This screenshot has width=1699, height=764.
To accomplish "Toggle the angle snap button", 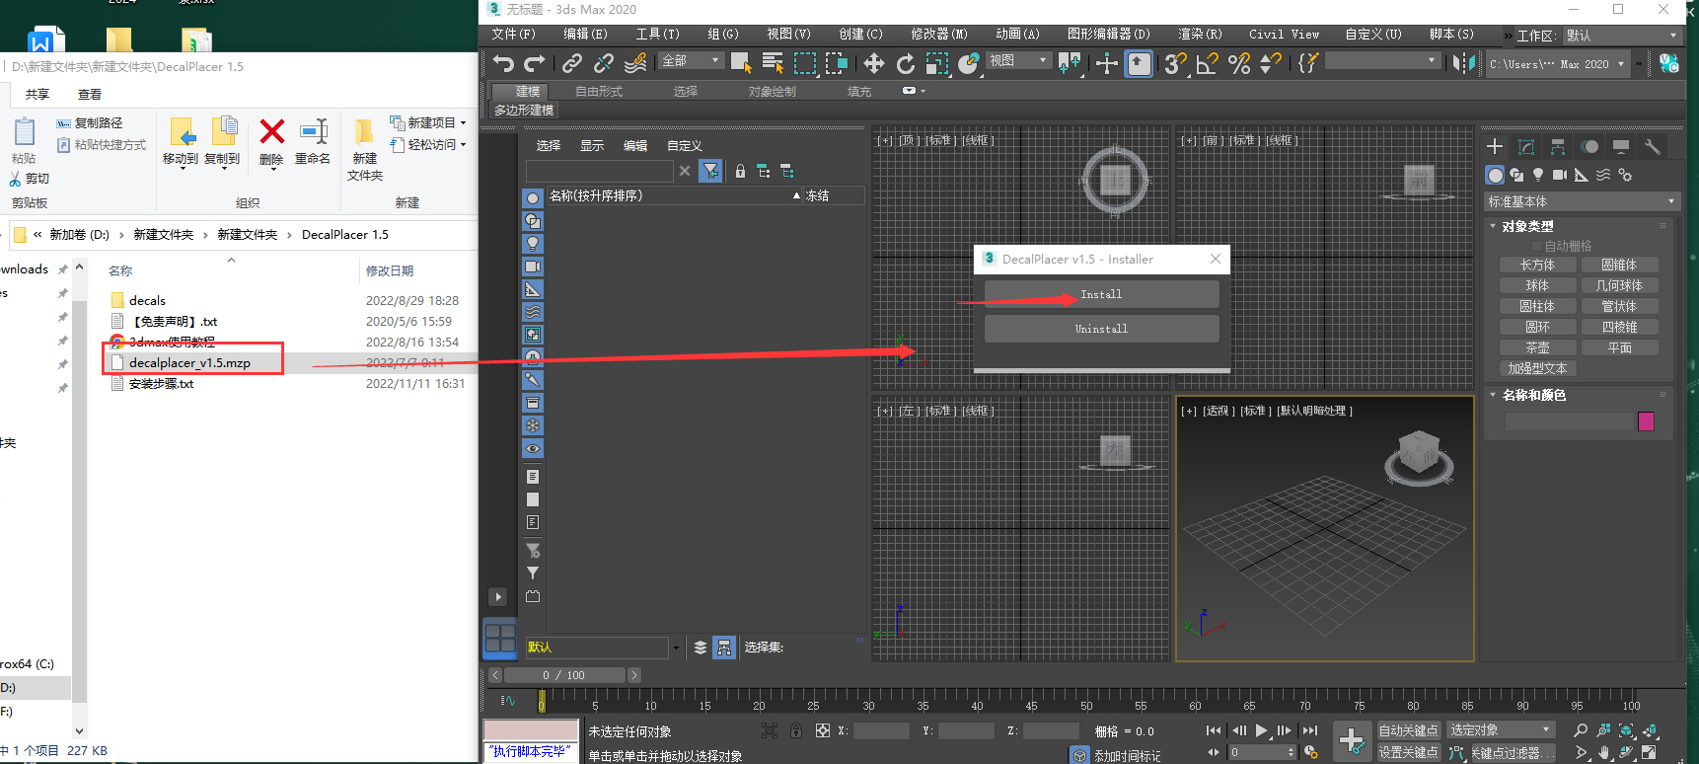I will point(1207,63).
